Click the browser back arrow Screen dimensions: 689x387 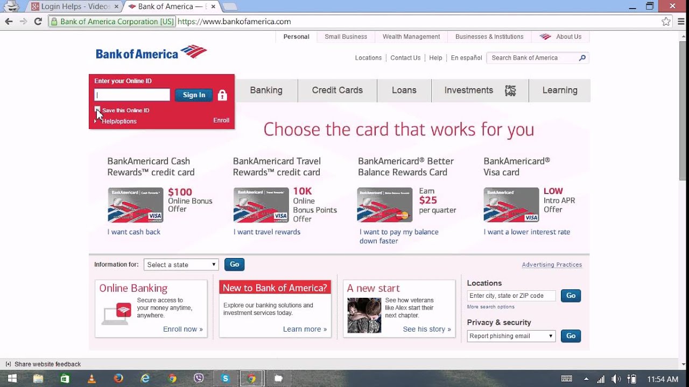[x=9, y=21]
